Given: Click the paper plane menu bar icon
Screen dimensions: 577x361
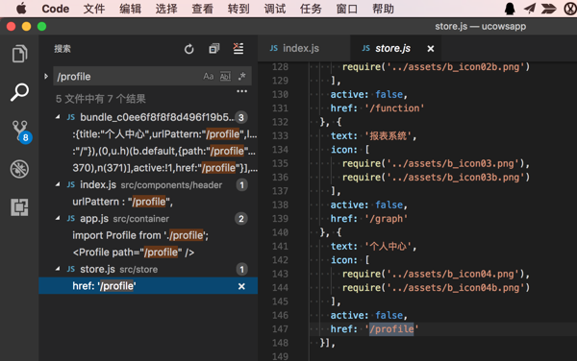Looking at the screenshot, I should [529, 9].
